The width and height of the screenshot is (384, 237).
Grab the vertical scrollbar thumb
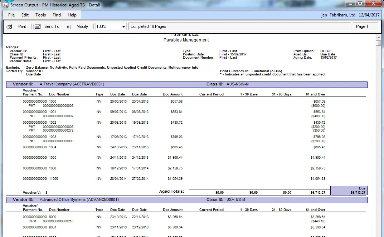379,43
